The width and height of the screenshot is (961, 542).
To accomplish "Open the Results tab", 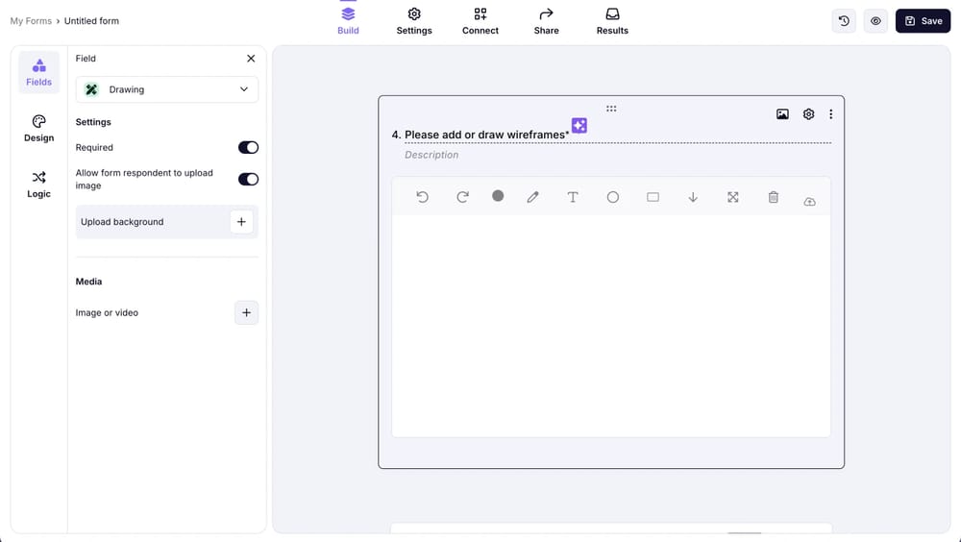I will pos(612,21).
